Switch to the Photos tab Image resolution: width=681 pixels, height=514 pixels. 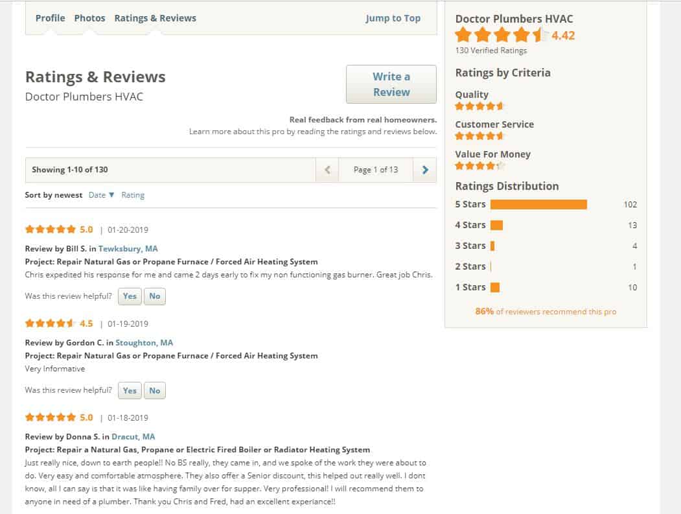point(89,18)
